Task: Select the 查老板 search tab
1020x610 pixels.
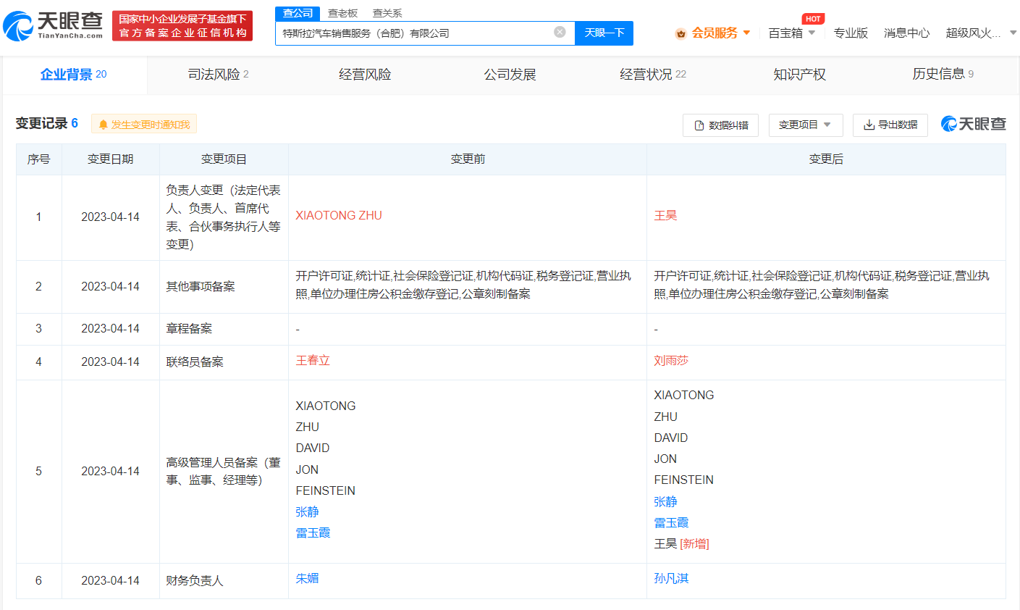Action: 342,13
